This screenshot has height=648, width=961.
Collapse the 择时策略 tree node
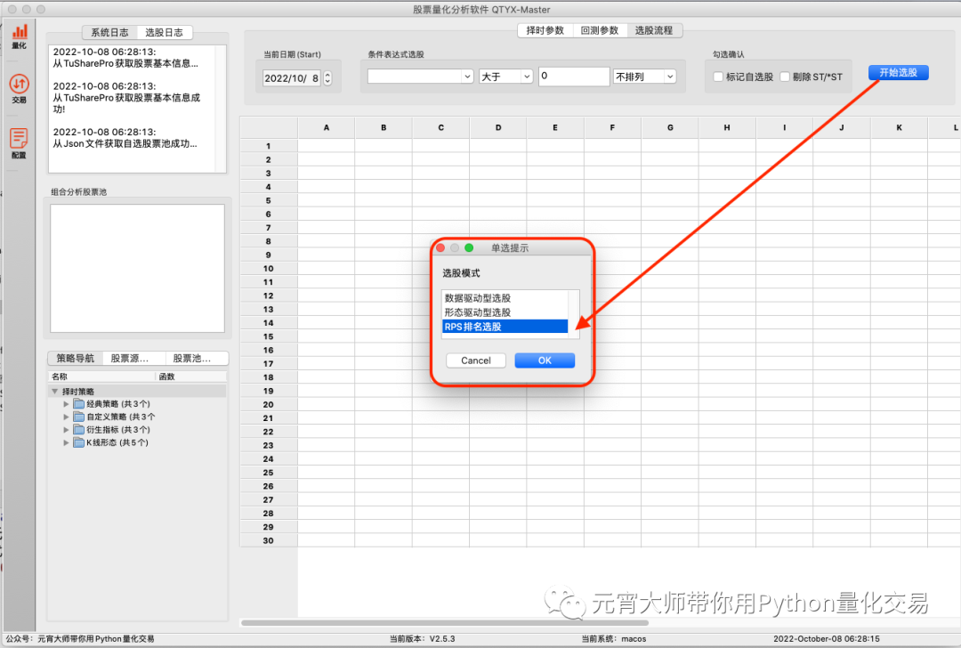click(55, 390)
